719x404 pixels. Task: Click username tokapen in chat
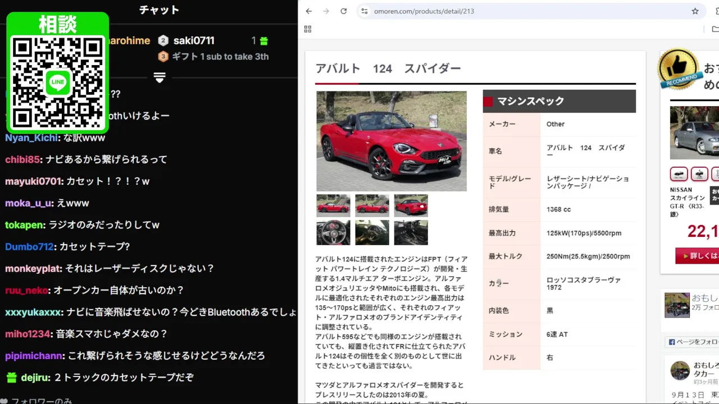coord(24,225)
